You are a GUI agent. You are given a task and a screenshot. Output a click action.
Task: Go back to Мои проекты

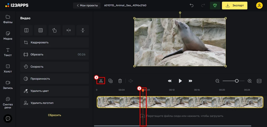(x=87, y=5)
